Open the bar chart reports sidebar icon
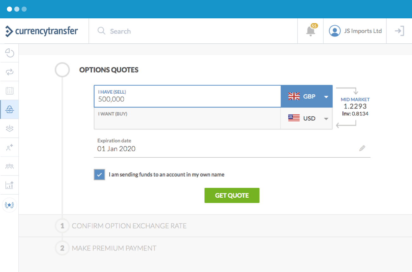Screen dimensions: 412x272 coord(10,185)
